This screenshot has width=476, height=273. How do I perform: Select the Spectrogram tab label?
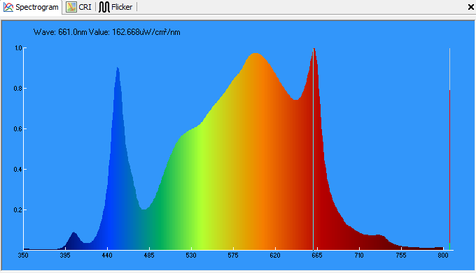coord(36,7)
